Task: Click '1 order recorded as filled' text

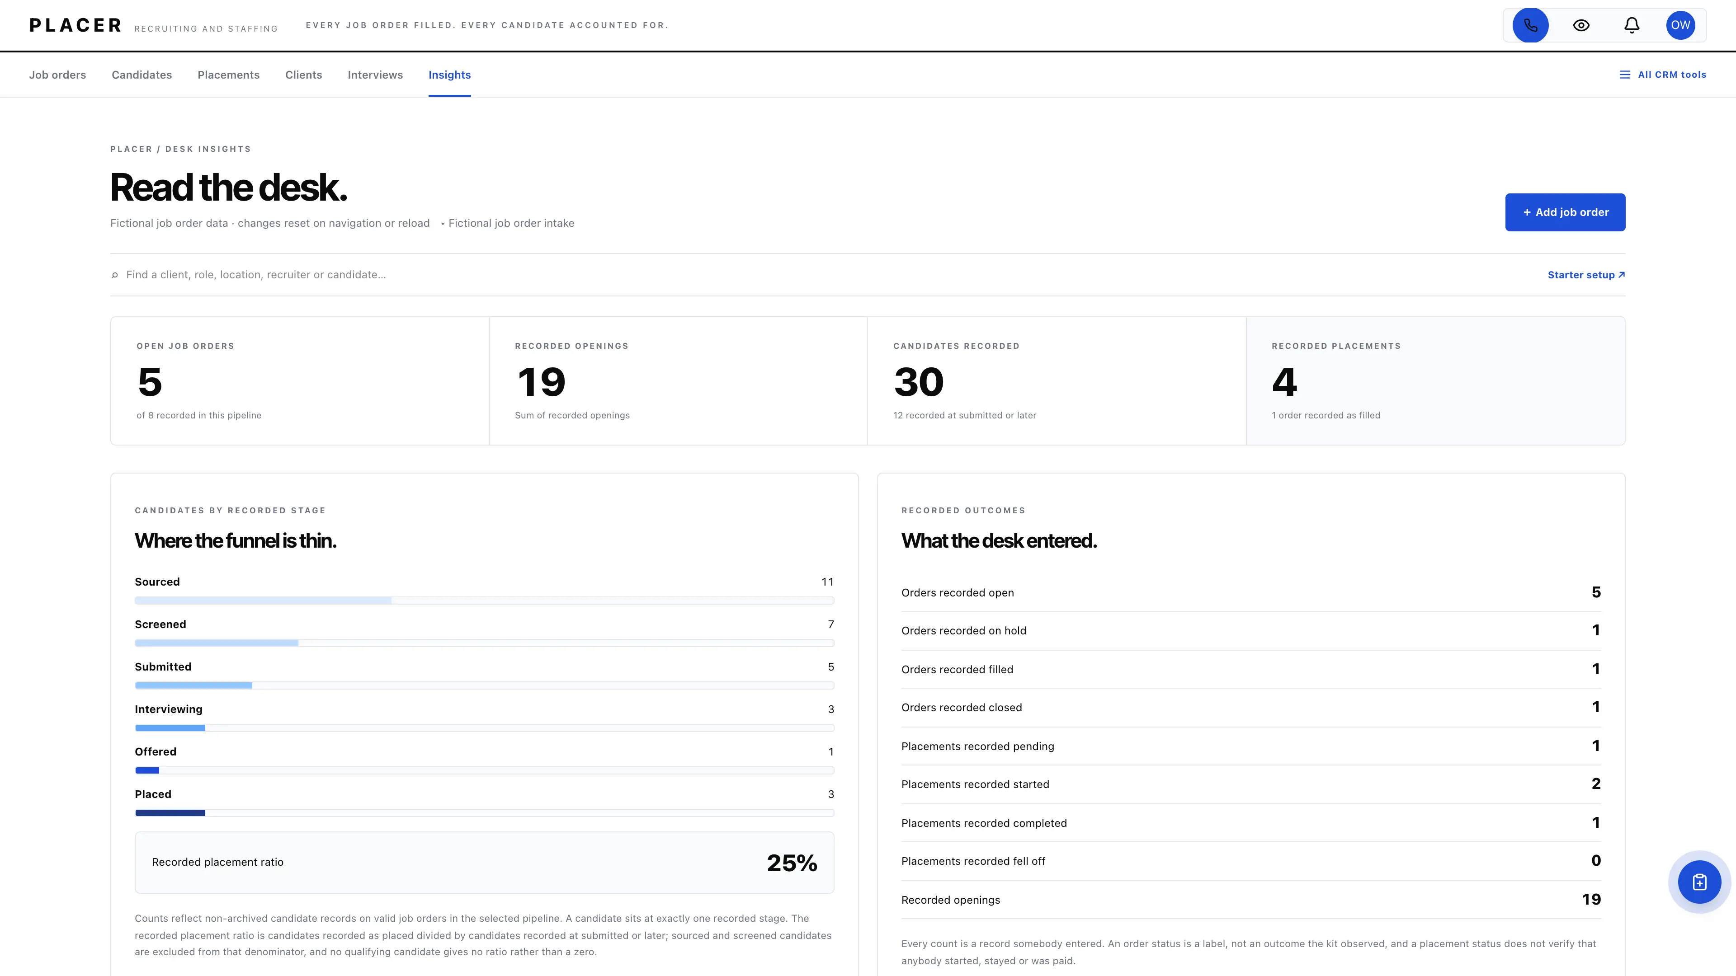Action: (x=1326, y=416)
